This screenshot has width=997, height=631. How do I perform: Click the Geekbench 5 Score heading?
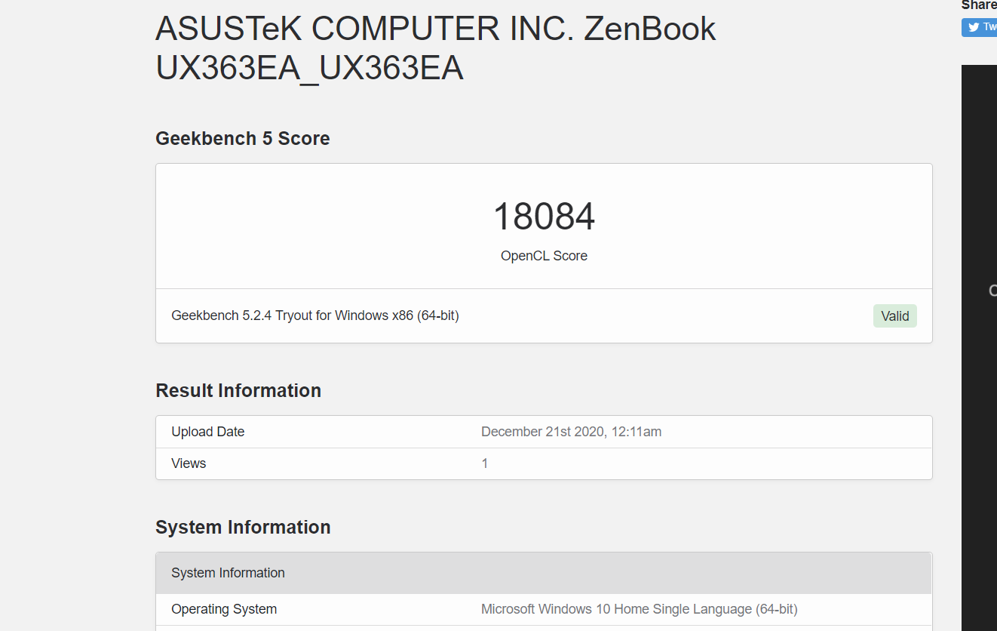(x=243, y=138)
